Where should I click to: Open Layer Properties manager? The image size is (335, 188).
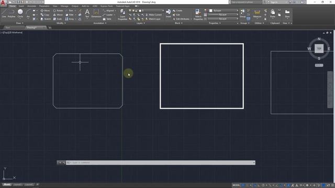pos(122,15)
